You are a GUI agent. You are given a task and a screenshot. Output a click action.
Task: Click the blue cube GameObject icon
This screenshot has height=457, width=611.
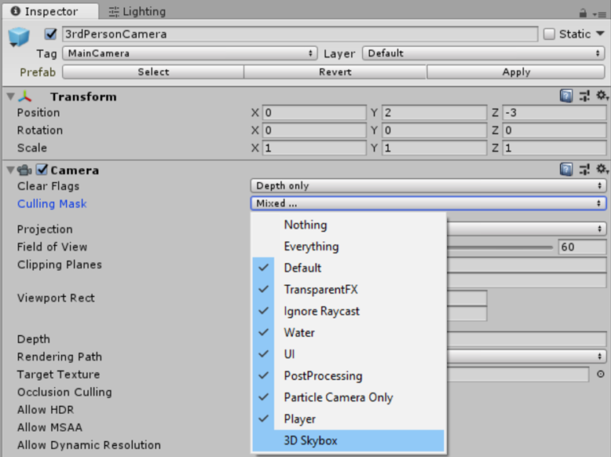tap(19, 38)
